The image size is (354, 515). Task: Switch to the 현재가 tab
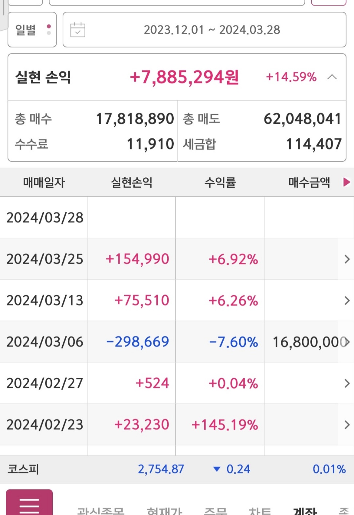[164, 511]
